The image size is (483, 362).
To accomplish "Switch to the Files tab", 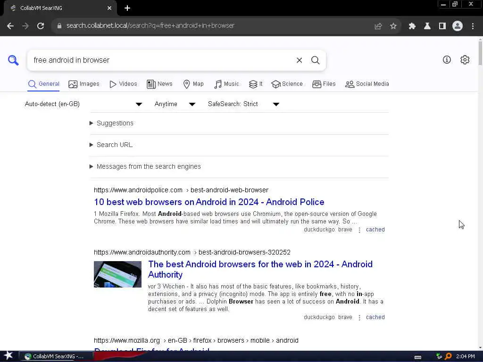I will tap(324, 84).
